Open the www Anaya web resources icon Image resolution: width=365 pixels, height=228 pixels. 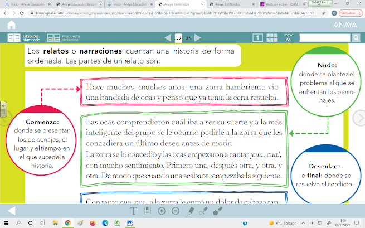click(x=288, y=38)
